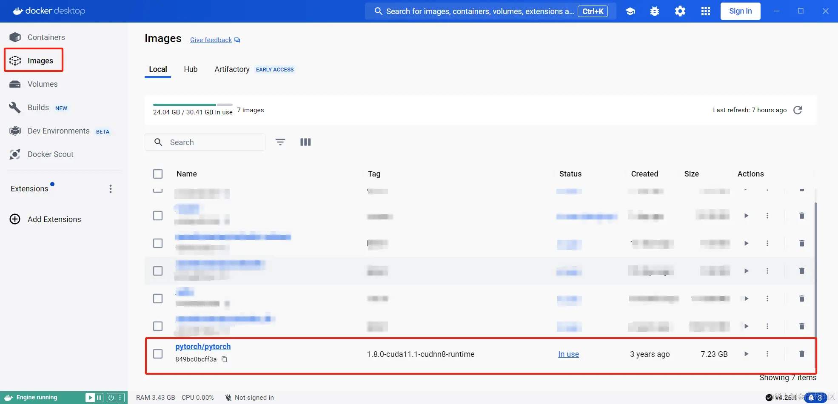Refresh the images list
The height and width of the screenshot is (404, 838).
point(798,110)
